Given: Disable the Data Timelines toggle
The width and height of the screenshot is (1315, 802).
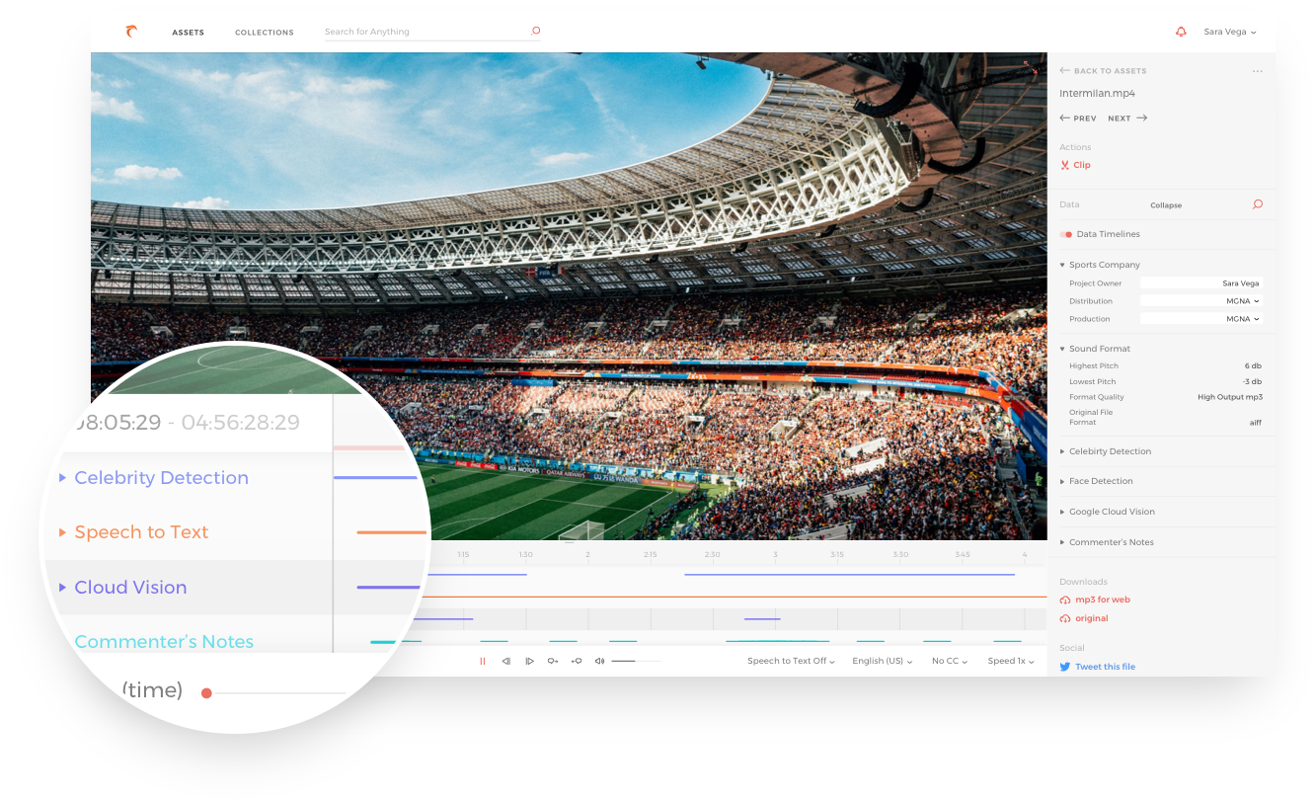Looking at the screenshot, I should click(1066, 234).
